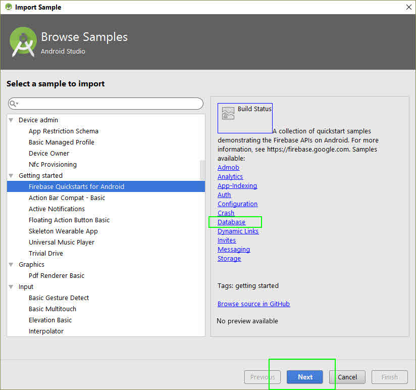
Task: Click the Input category label
Action: click(x=26, y=287)
